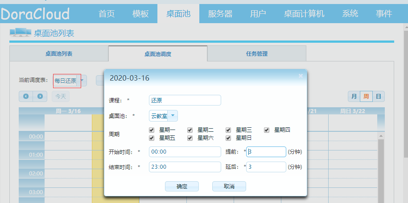Go to previous week with left arrow
The width and height of the screenshot is (408, 203).
(x=26, y=97)
